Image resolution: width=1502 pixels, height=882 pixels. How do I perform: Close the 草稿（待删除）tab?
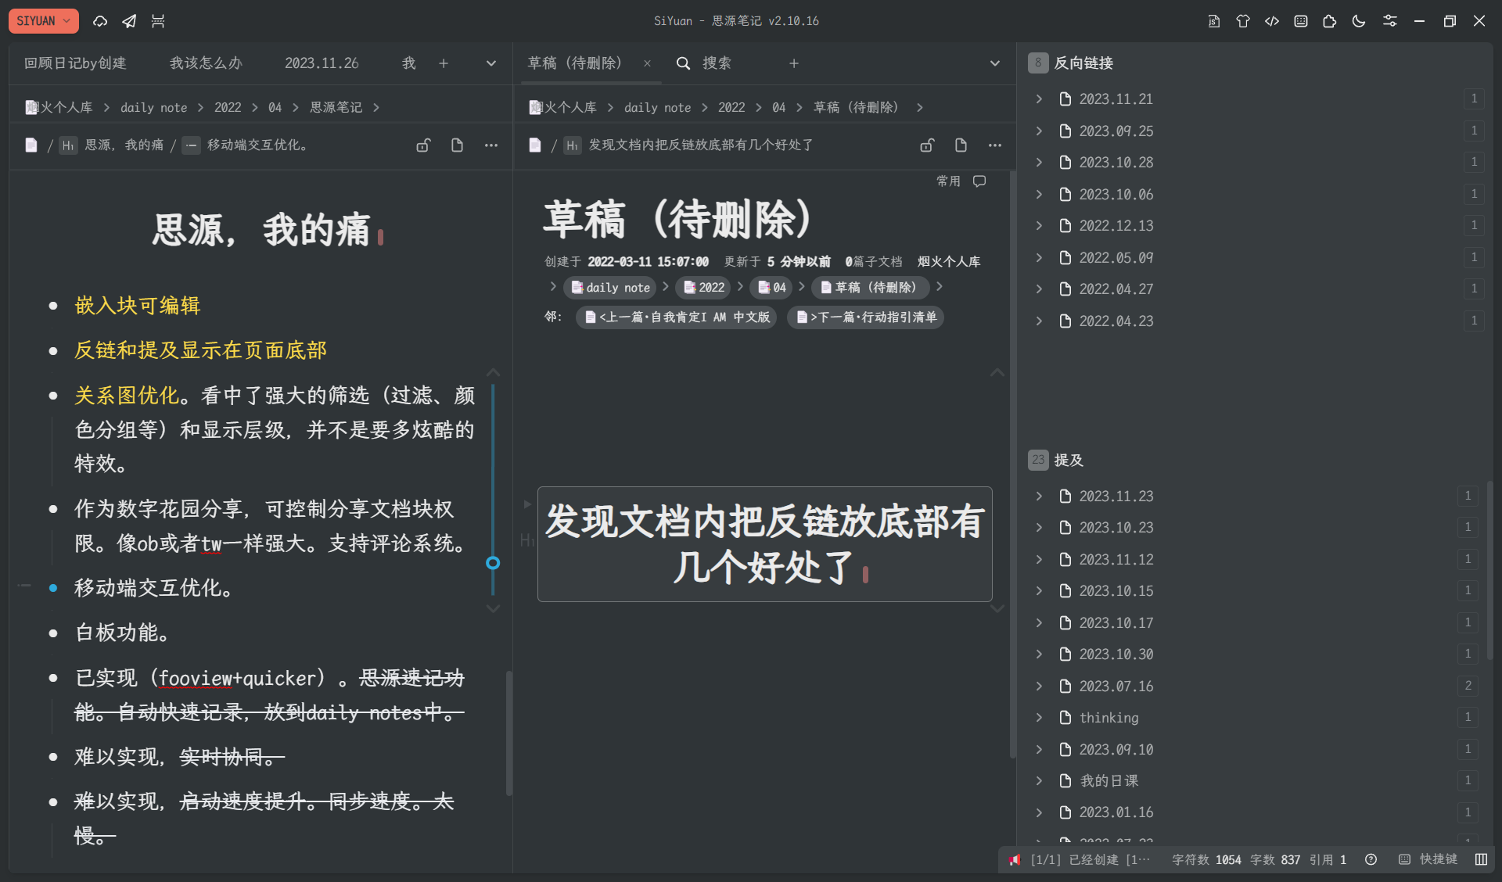647,63
